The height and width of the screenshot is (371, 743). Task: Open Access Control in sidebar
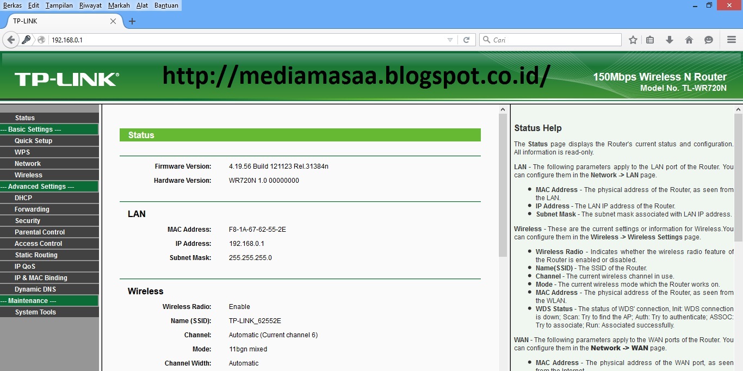49,244
